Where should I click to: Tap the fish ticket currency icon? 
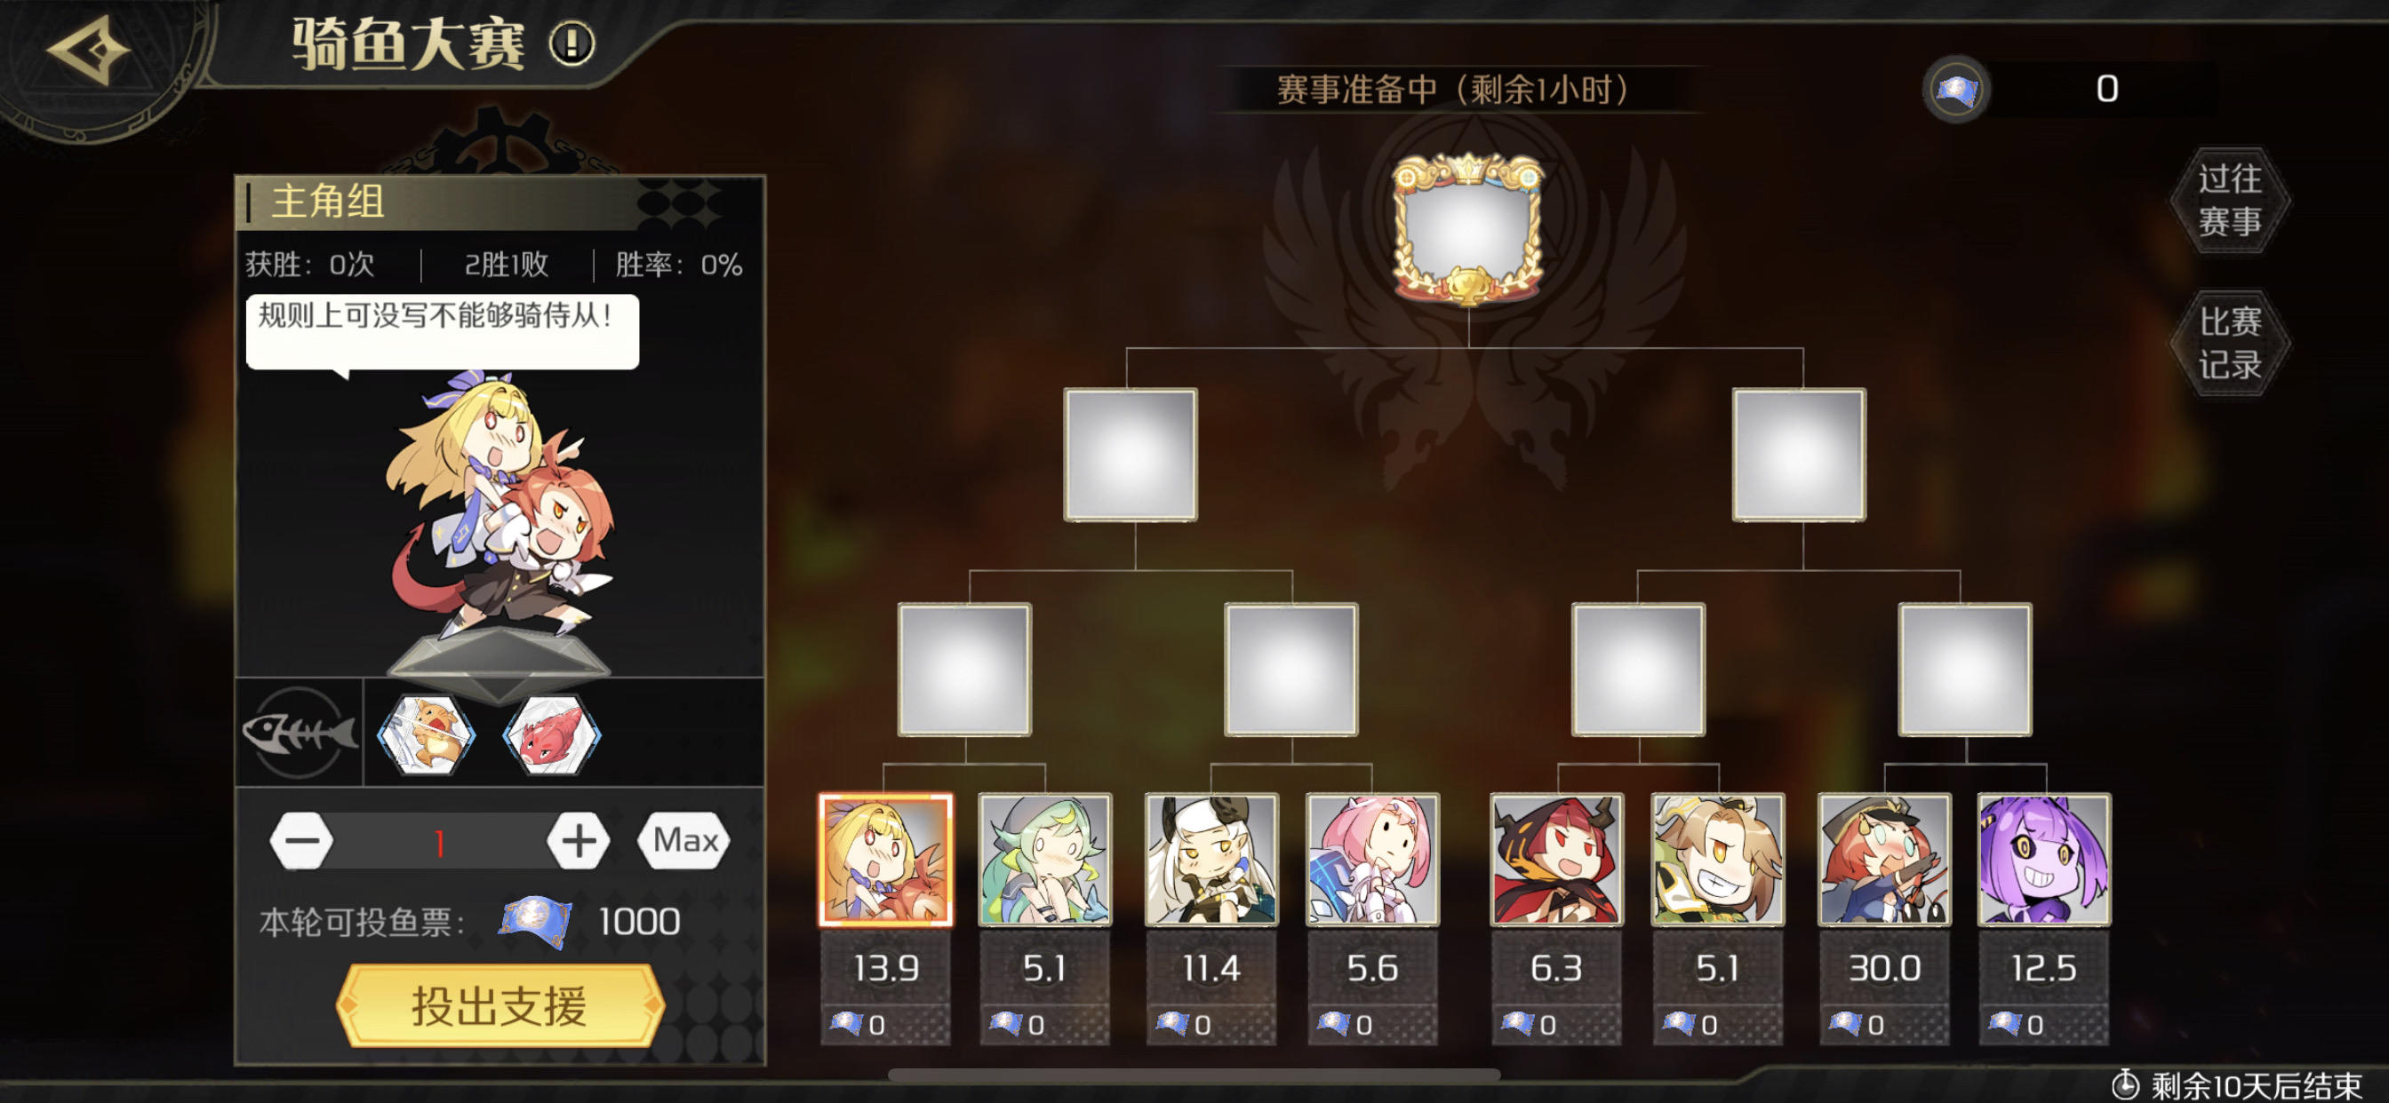point(1956,89)
